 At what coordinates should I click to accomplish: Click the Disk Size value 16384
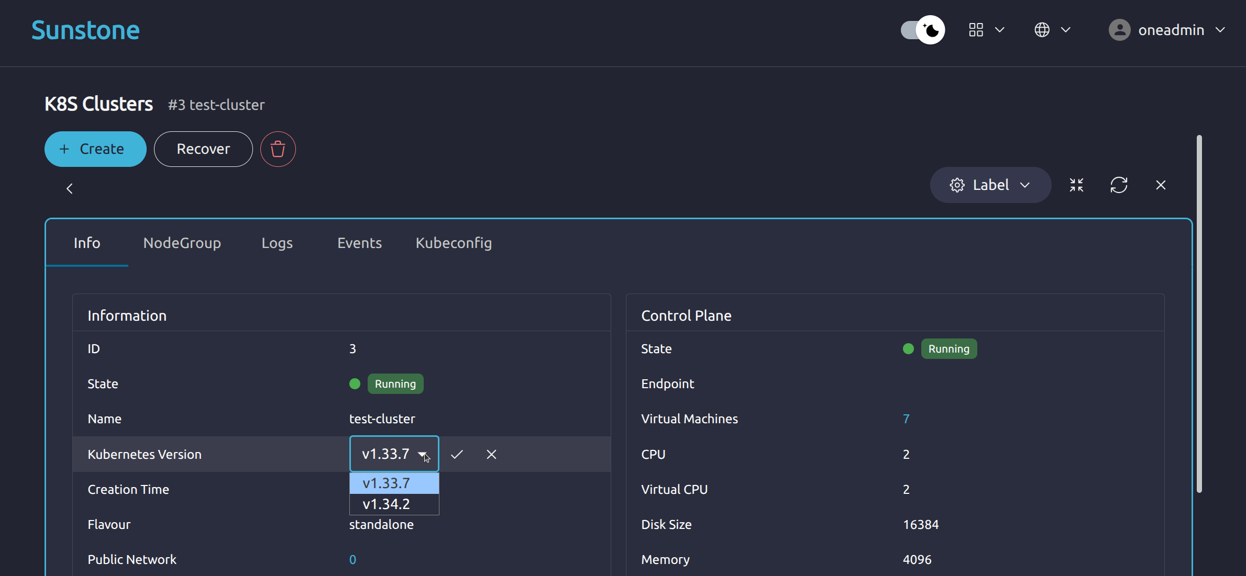coord(921,525)
